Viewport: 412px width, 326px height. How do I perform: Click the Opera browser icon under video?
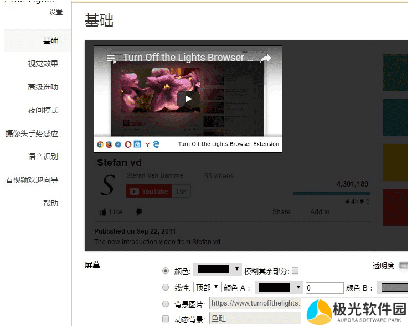point(128,144)
